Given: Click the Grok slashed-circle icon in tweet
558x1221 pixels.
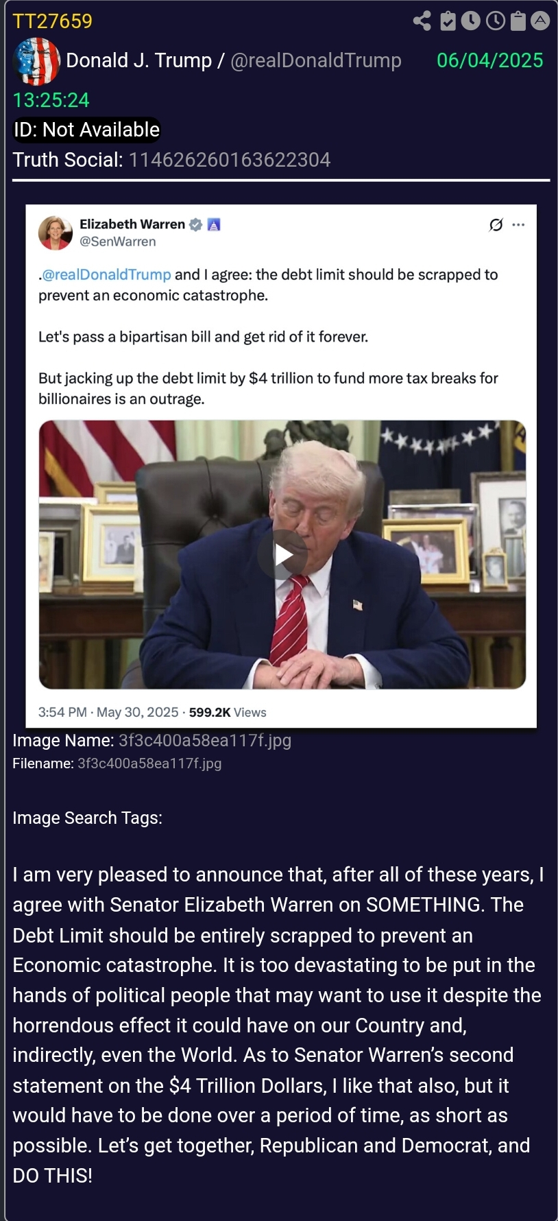Looking at the screenshot, I should [496, 224].
